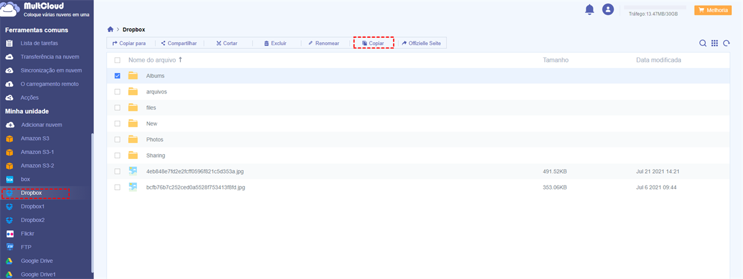Open Transferência na nuvem in the sidebar

[50, 57]
